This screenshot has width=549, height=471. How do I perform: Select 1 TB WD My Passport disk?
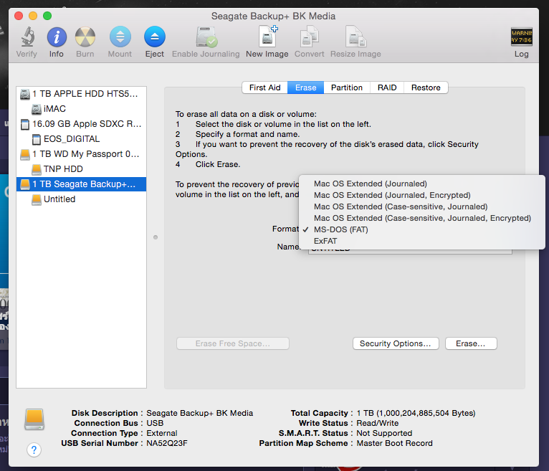pyautogui.click(x=81, y=154)
